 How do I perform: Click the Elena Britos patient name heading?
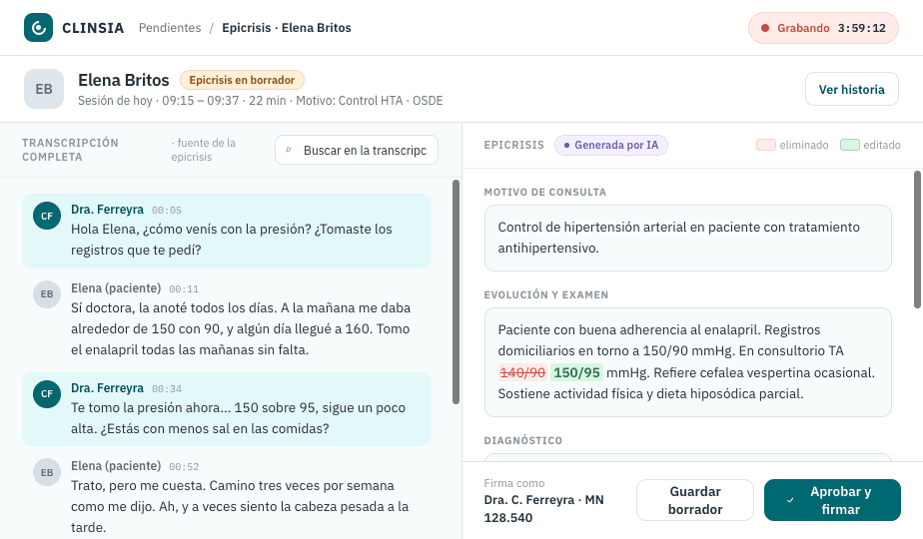(x=124, y=80)
